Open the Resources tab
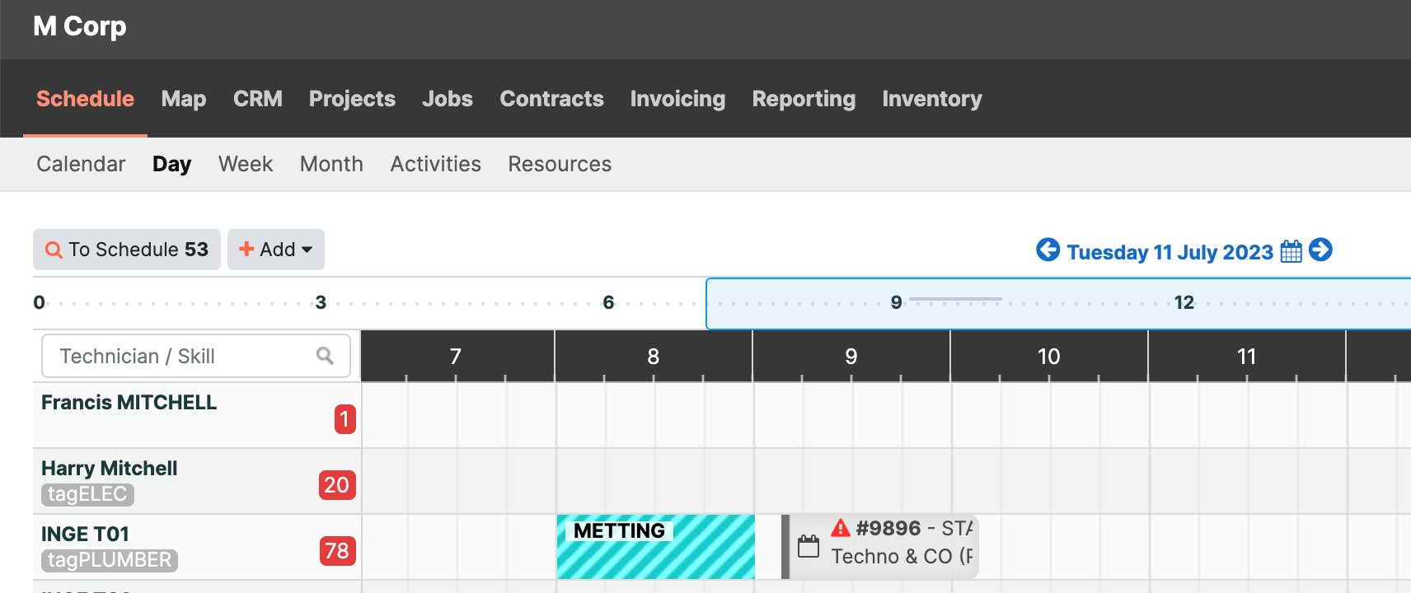Screen dimensions: 1411x593 click(559, 164)
